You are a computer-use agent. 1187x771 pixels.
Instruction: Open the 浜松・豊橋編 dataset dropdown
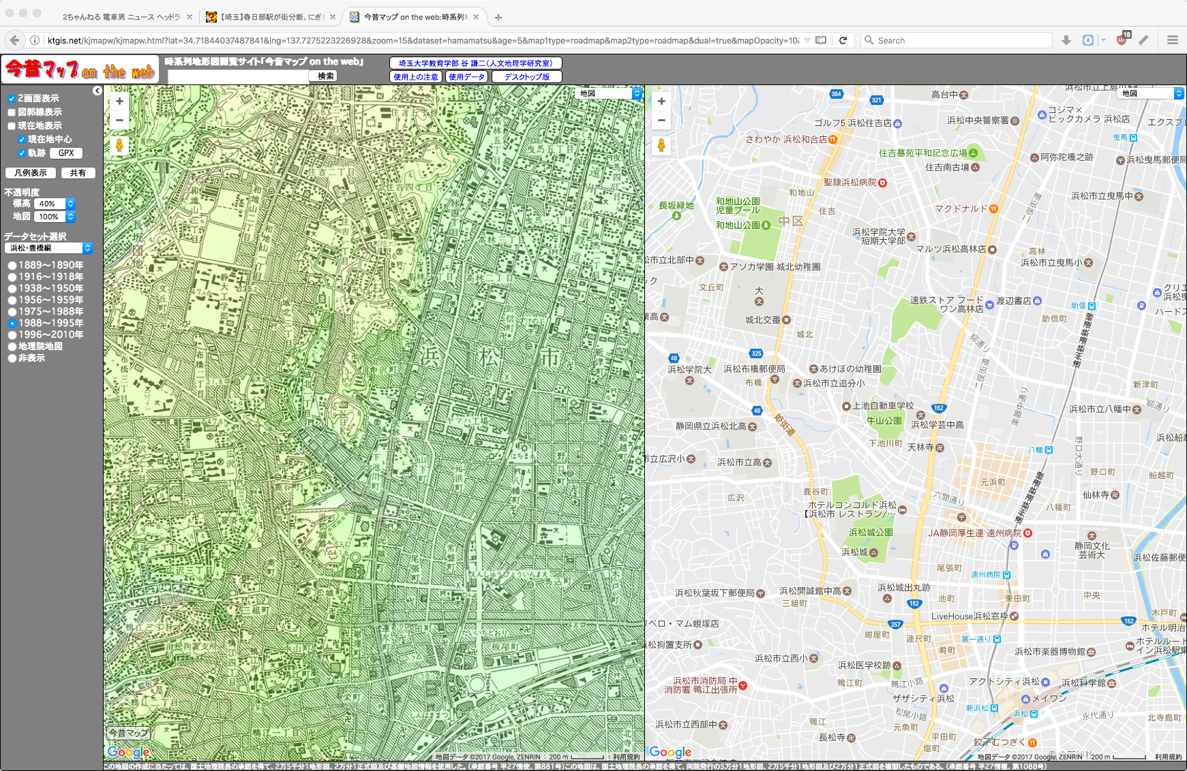pos(48,248)
